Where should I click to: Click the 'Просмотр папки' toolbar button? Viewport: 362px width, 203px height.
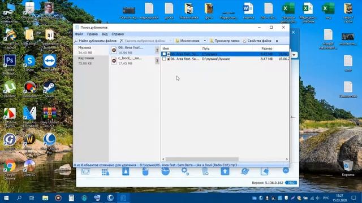[225, 41]
